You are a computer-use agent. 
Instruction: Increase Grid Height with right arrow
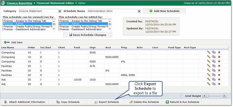(224, 96)
